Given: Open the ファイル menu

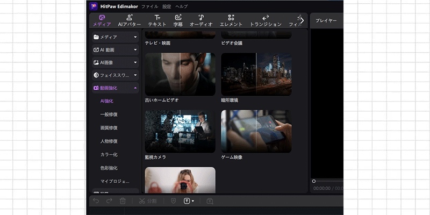Looking at the screenshot, I should coord(149,6).
